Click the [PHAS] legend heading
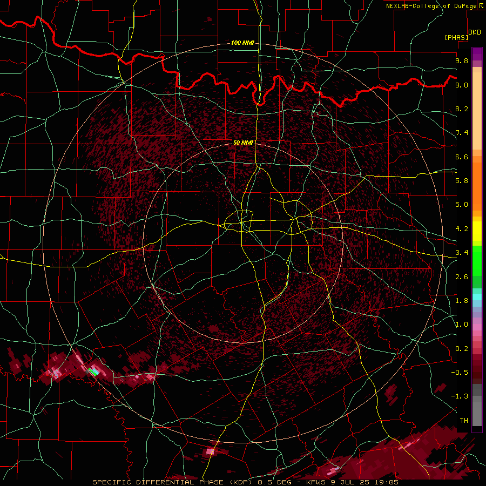 456,37
